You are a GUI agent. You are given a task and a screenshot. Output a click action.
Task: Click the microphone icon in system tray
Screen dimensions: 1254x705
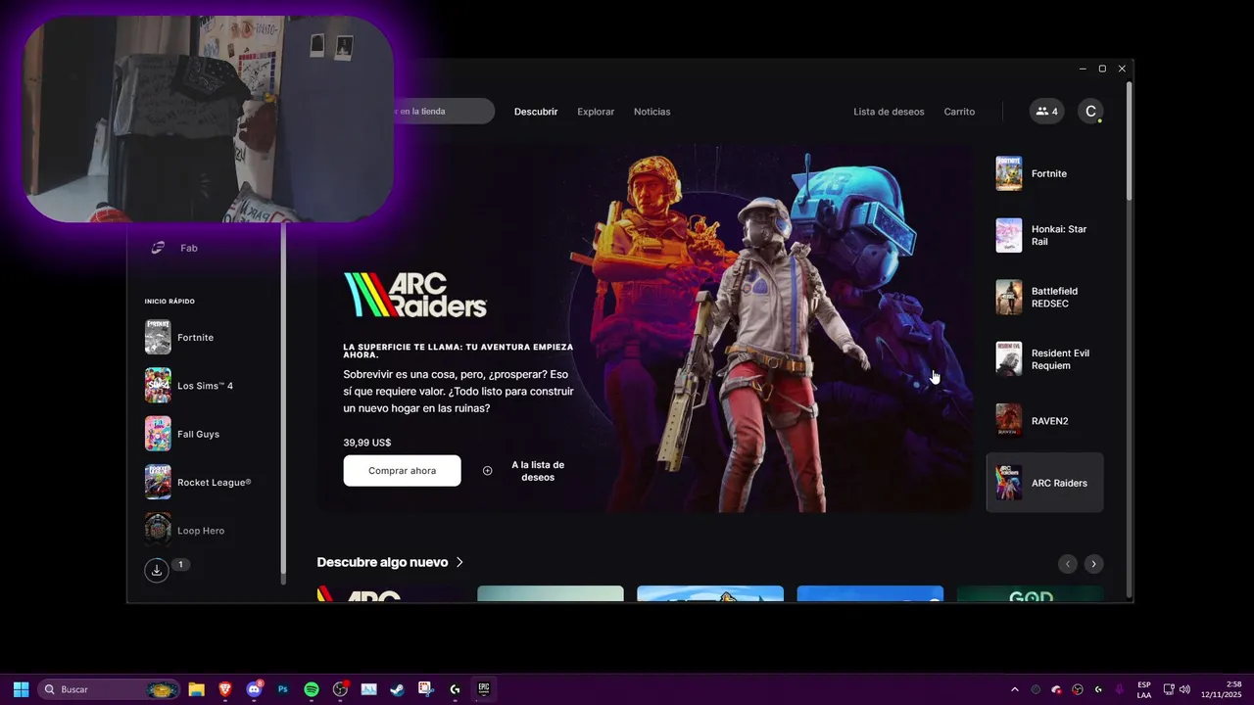(1119, 689)
